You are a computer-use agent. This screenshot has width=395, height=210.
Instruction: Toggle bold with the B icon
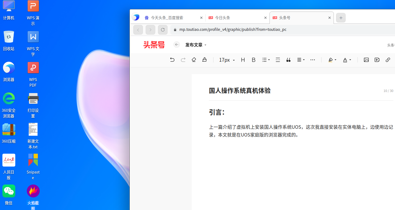254,60
